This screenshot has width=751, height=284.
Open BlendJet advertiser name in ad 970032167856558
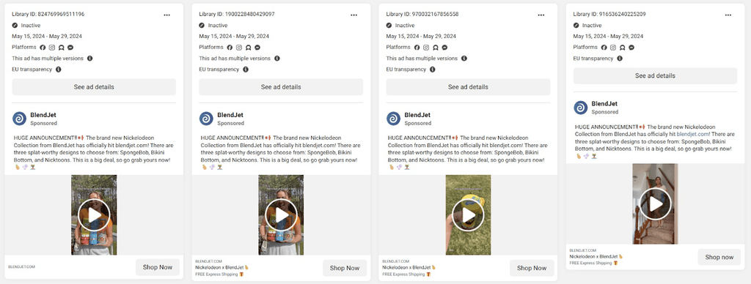point(418,115)
